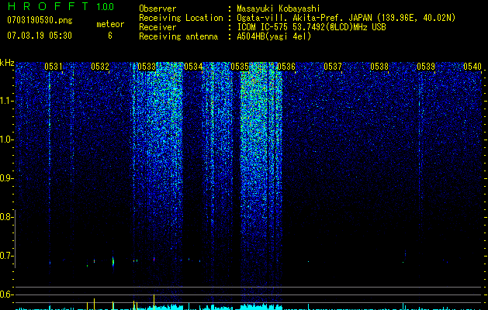Click the 0.9 kHz axis label
Screen dimensions: 488x310
pos(6,178)
